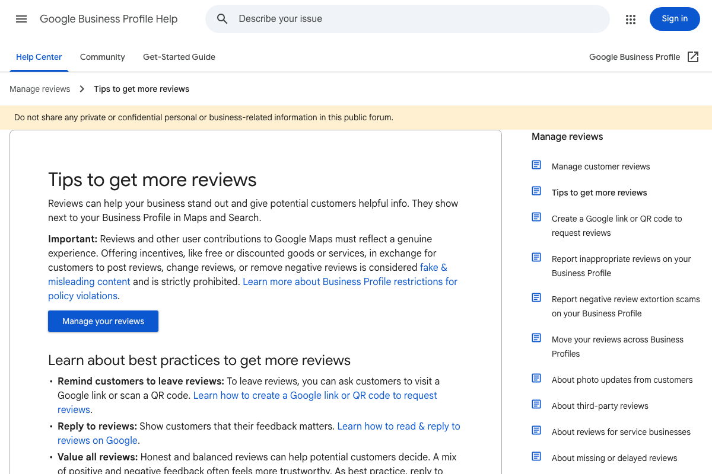712x474 pixels.
Task: Open Move your reviews across Business Profiles article
Action: pyautogui.click(x=617, y=347)
